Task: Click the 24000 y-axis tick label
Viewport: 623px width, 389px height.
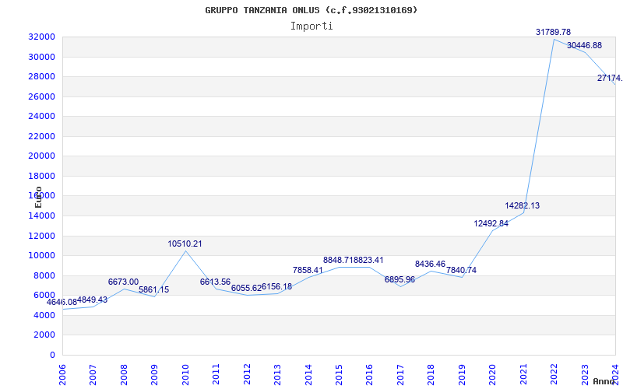Action: pyautogui.click(x=41, y=116)
